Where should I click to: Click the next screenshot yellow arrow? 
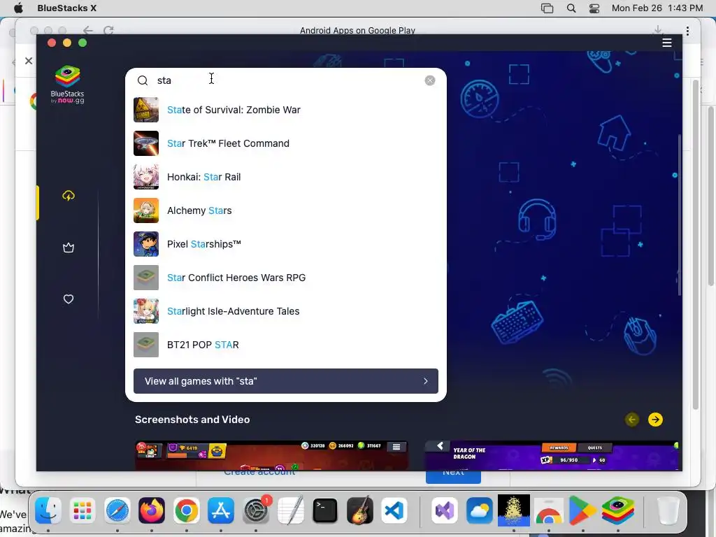click(x=655, y=420)
